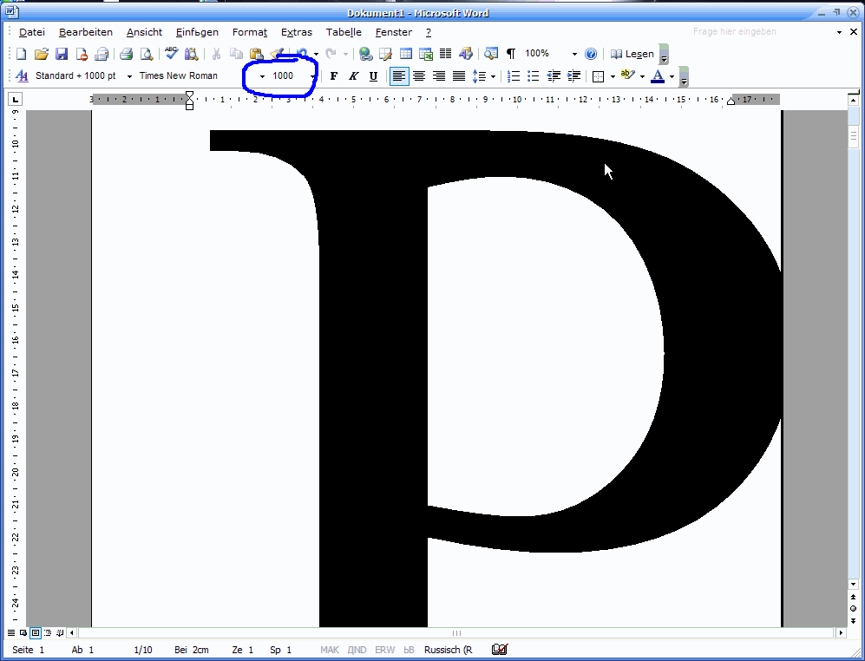Screen dimensions: 865x661
Task: Open the Extras menu
Action: 296,32
